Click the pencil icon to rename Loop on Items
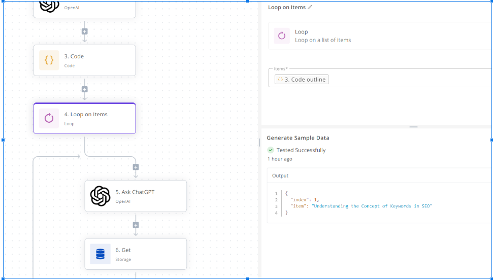Image resolution: width=493 pixels, height=280 pixels. pos(310,7)
